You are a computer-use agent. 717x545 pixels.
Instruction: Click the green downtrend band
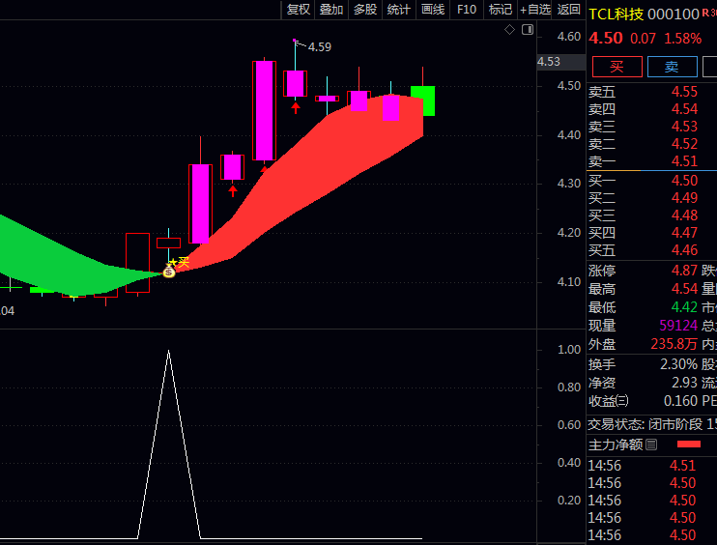click(x=69, y=265)
